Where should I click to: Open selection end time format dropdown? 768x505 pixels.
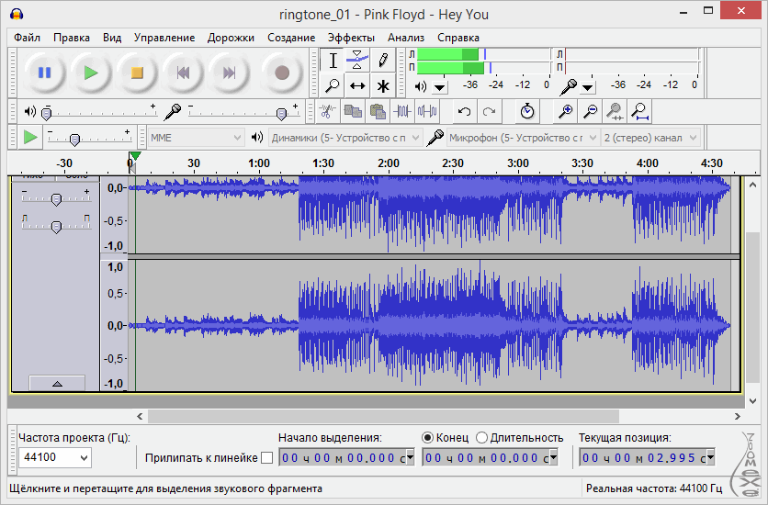pyautogui.click(x=553, y=458)
